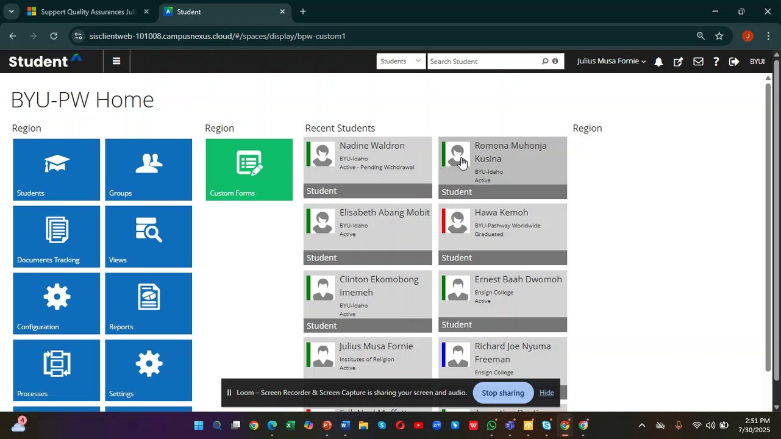Click the Student logo in header
Viewport: 781px width, 439px height.
coord(45,61)
